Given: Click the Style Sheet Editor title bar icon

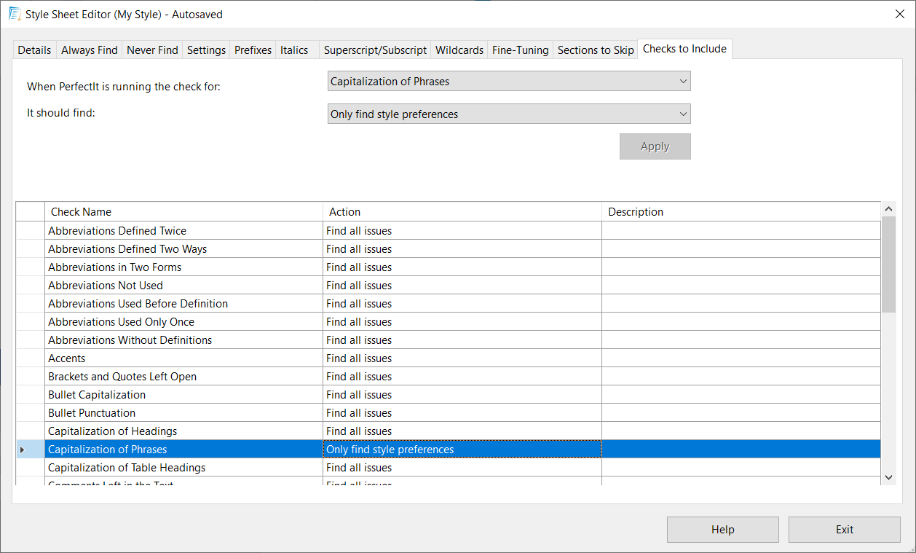Looking at the screenshot, I should pos(14,14).
